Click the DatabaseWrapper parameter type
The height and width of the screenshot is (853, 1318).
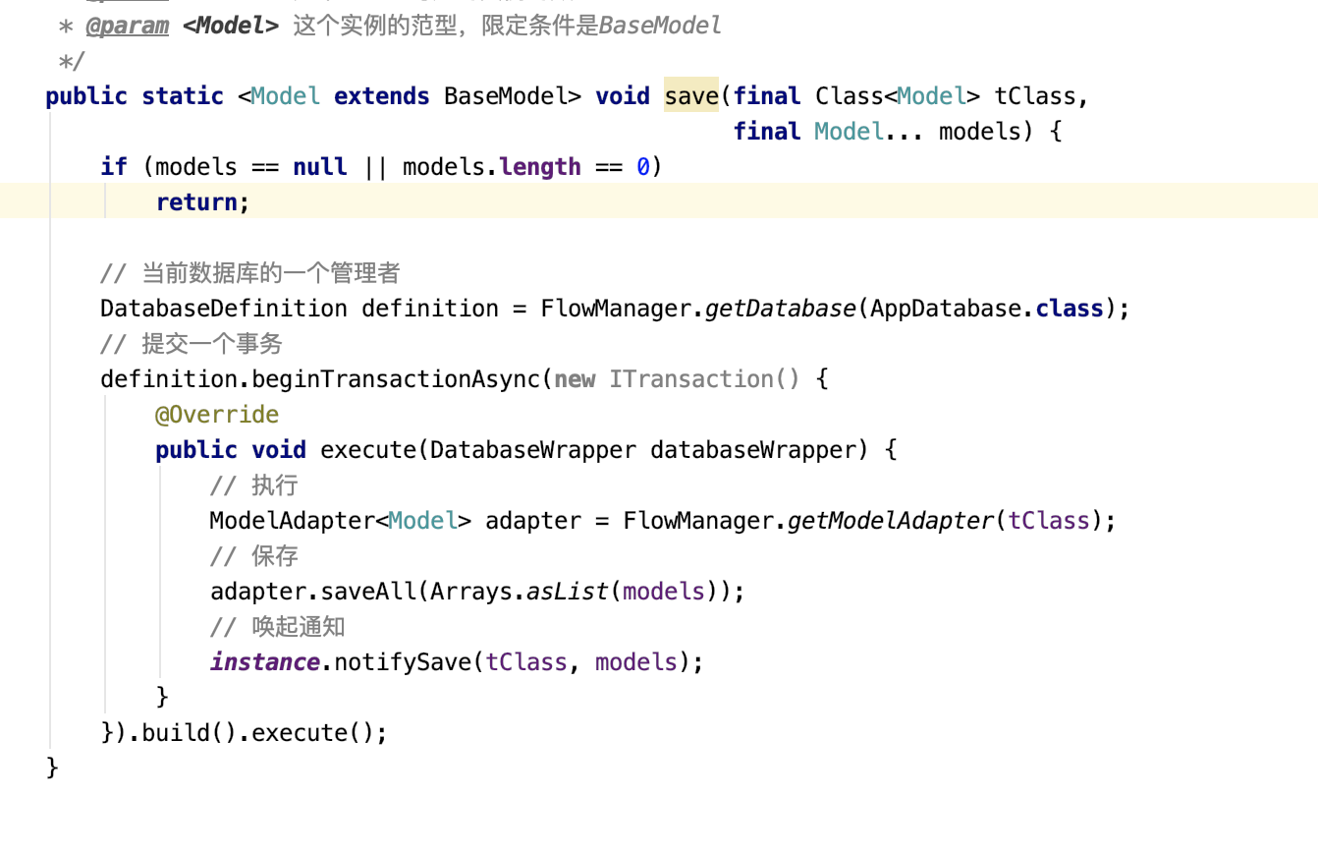(x=533, y=450)
